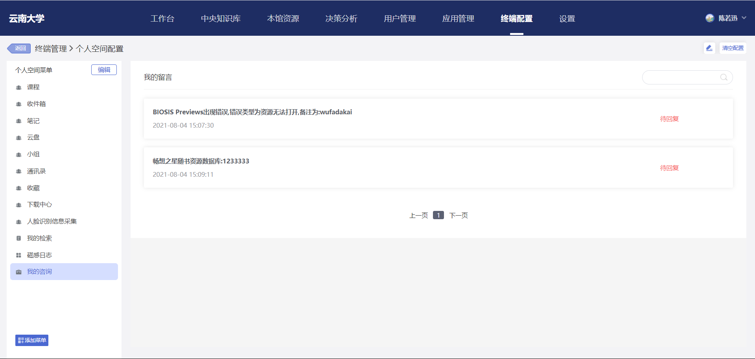Open the 本馆资源 top menu
Image resolution: width=755 pixels, height=359 pixels.
point(283,18)
